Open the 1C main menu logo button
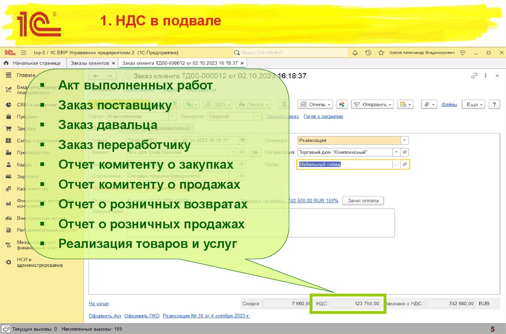This screenshot has height=334, width=506. tap(10, 52)
